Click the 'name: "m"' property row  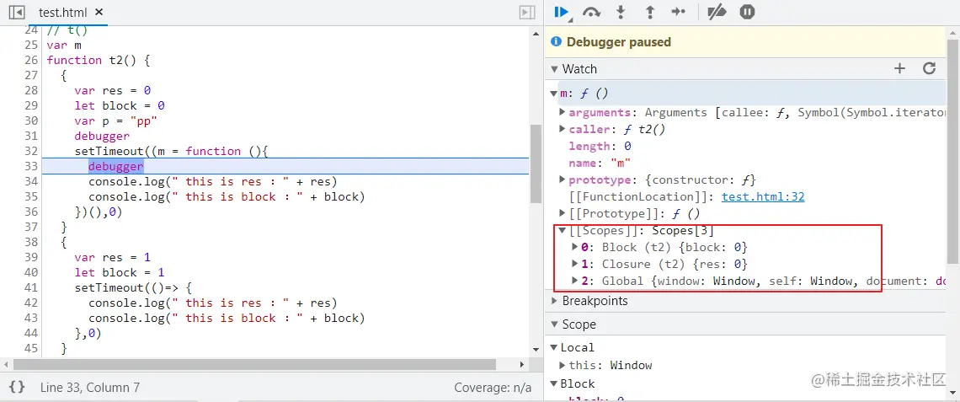tap(600, 163)
